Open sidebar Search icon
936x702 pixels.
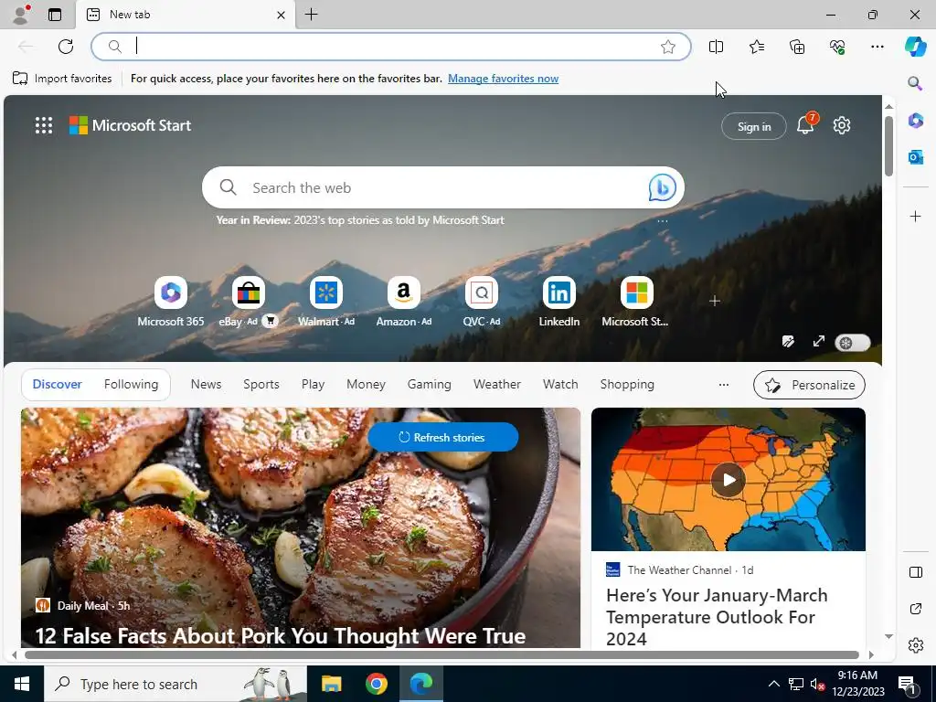(x=915, y=83)
